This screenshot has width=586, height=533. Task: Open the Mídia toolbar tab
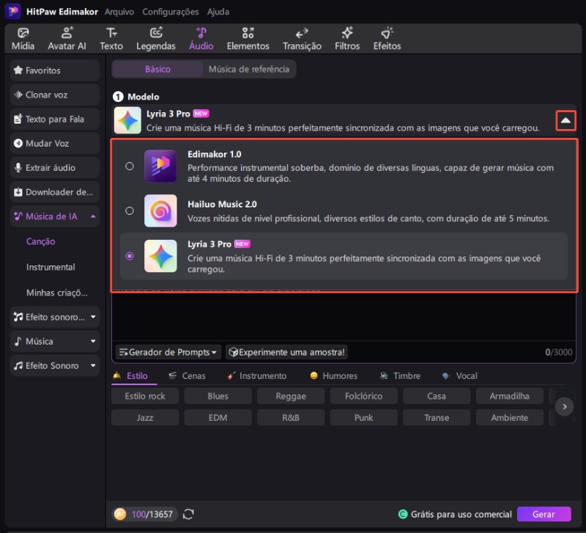23,39
